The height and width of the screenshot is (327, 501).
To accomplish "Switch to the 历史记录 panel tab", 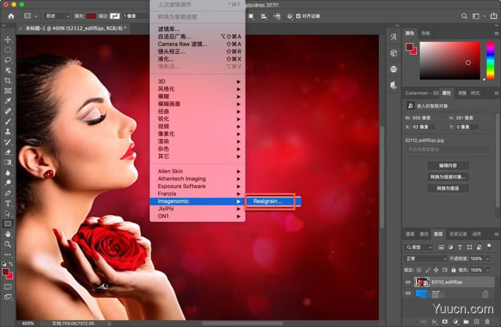I will click(458, 234).
